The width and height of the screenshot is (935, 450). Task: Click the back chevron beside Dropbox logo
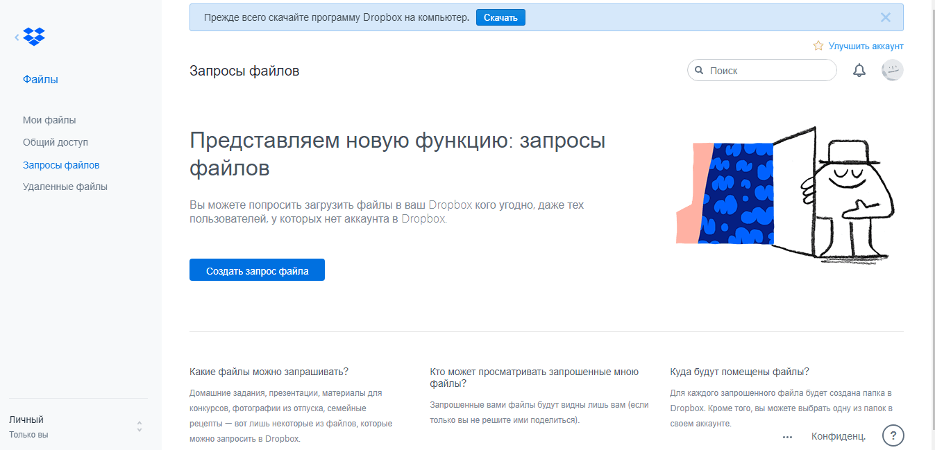tap(17, 37)
